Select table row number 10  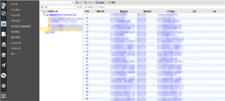click(x=154, y=25)
